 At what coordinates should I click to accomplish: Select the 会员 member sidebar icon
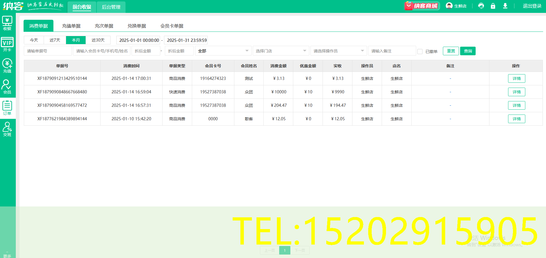pos(7,87)
